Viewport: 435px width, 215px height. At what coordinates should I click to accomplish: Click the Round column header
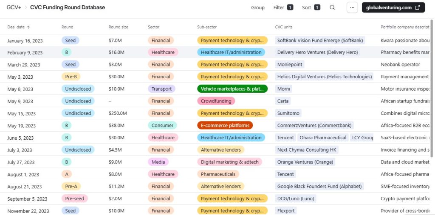[x=68, y=27]
